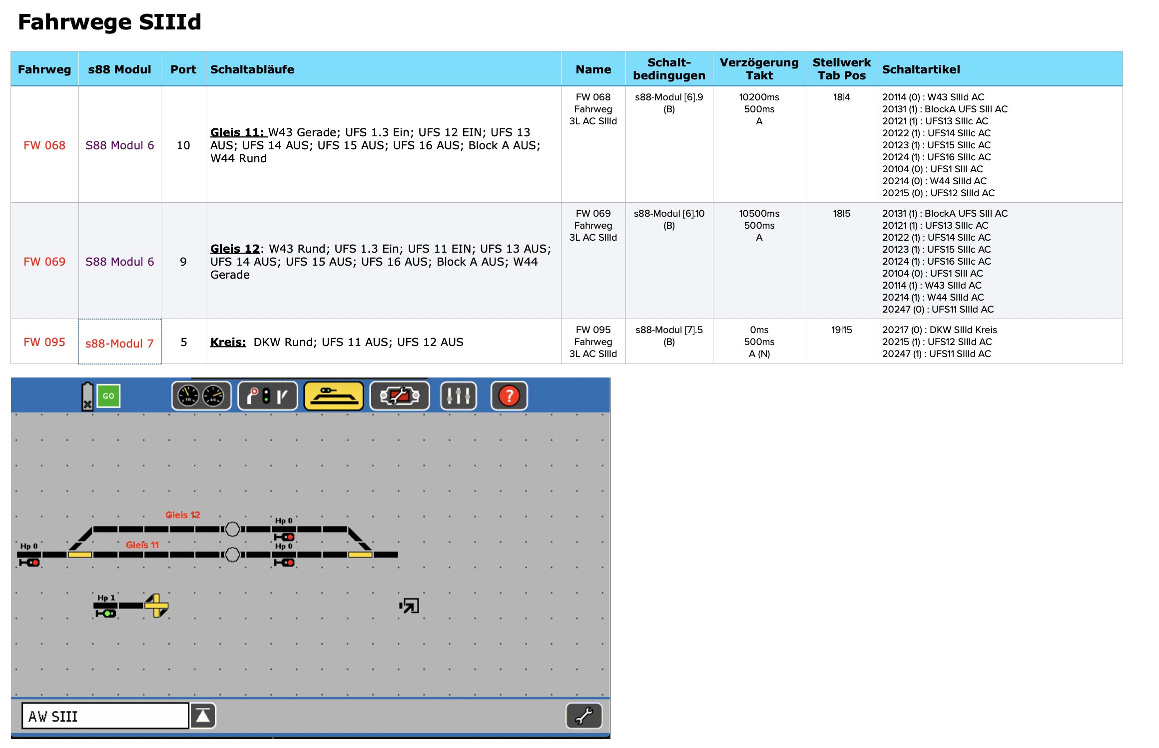Select the yellow track layout tab

[x=334, y=396]
